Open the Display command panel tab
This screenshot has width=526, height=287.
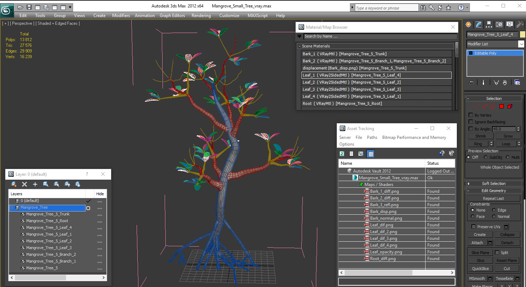click(x=510, y=24)
